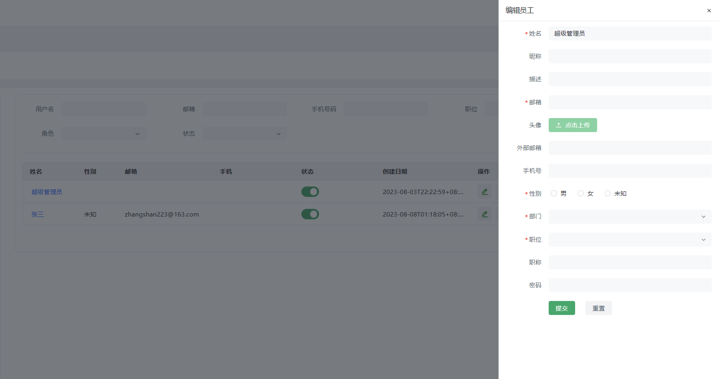The image size is (719, 379).
Task: Click the 手机 column header
Action: pyautogui.click(x=226, y=171)
